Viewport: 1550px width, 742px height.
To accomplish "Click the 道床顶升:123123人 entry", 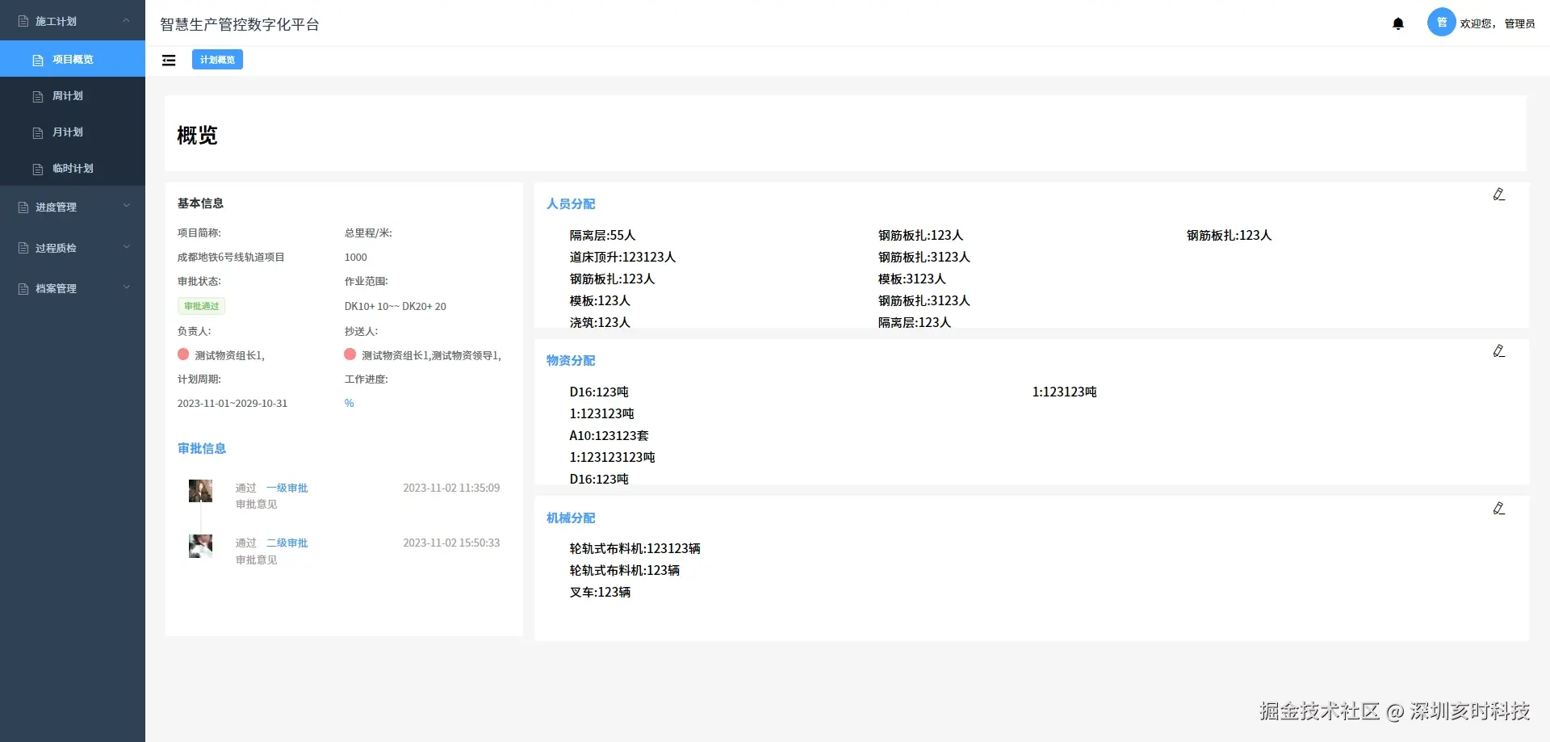I will (x=622, y=257).
